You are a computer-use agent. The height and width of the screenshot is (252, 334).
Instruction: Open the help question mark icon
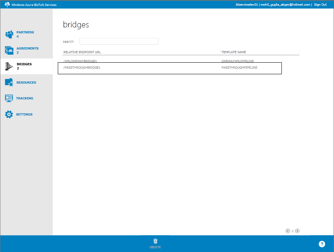tap(322, 244)
